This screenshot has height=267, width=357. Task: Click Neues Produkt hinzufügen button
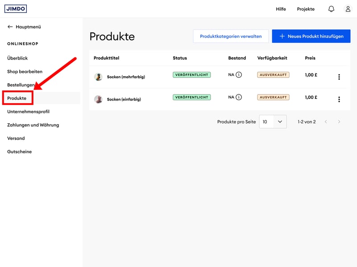311,36
